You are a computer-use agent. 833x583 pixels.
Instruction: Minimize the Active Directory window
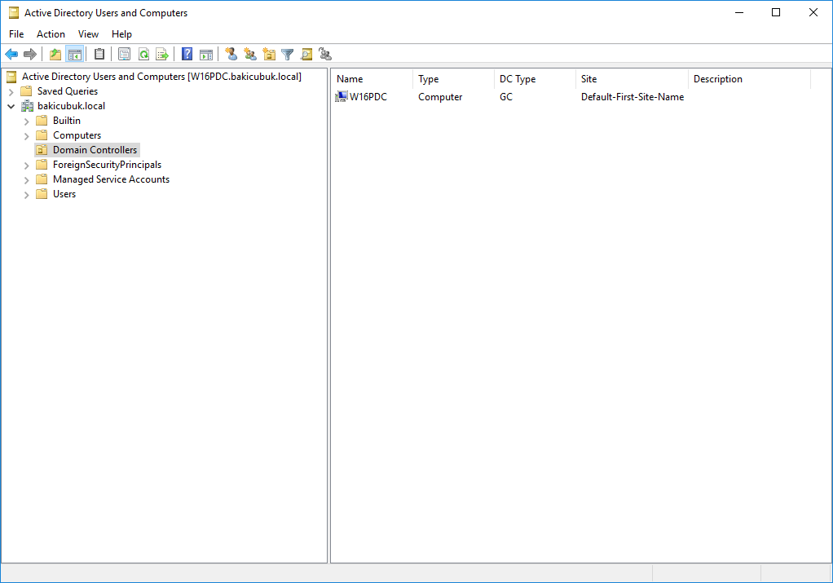[x=739, y=12]
